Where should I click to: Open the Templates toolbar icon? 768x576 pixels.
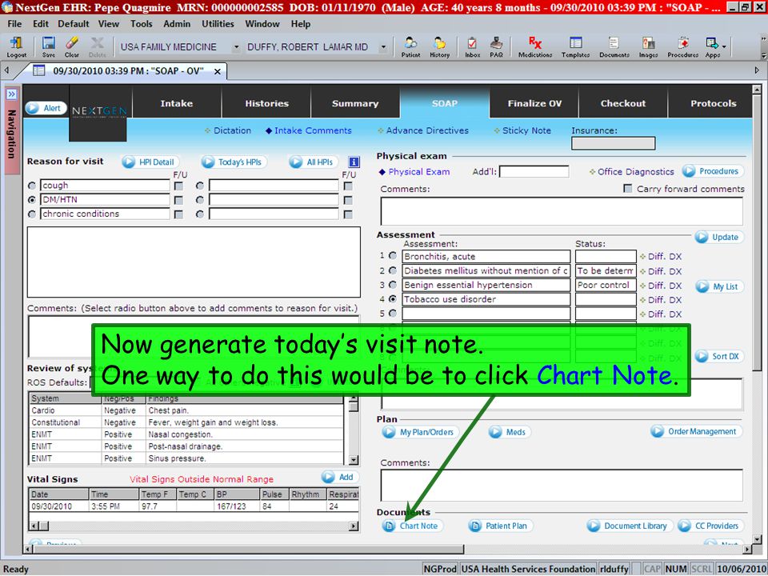pos(575,46)
